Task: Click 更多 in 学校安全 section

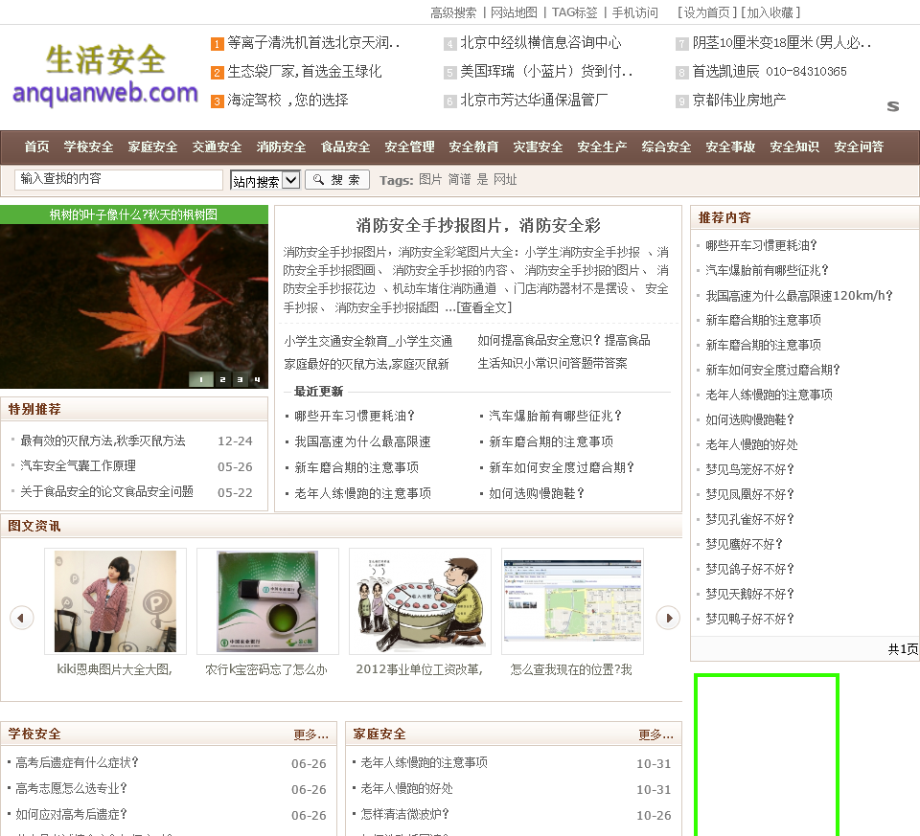Action: coord(310,734)
